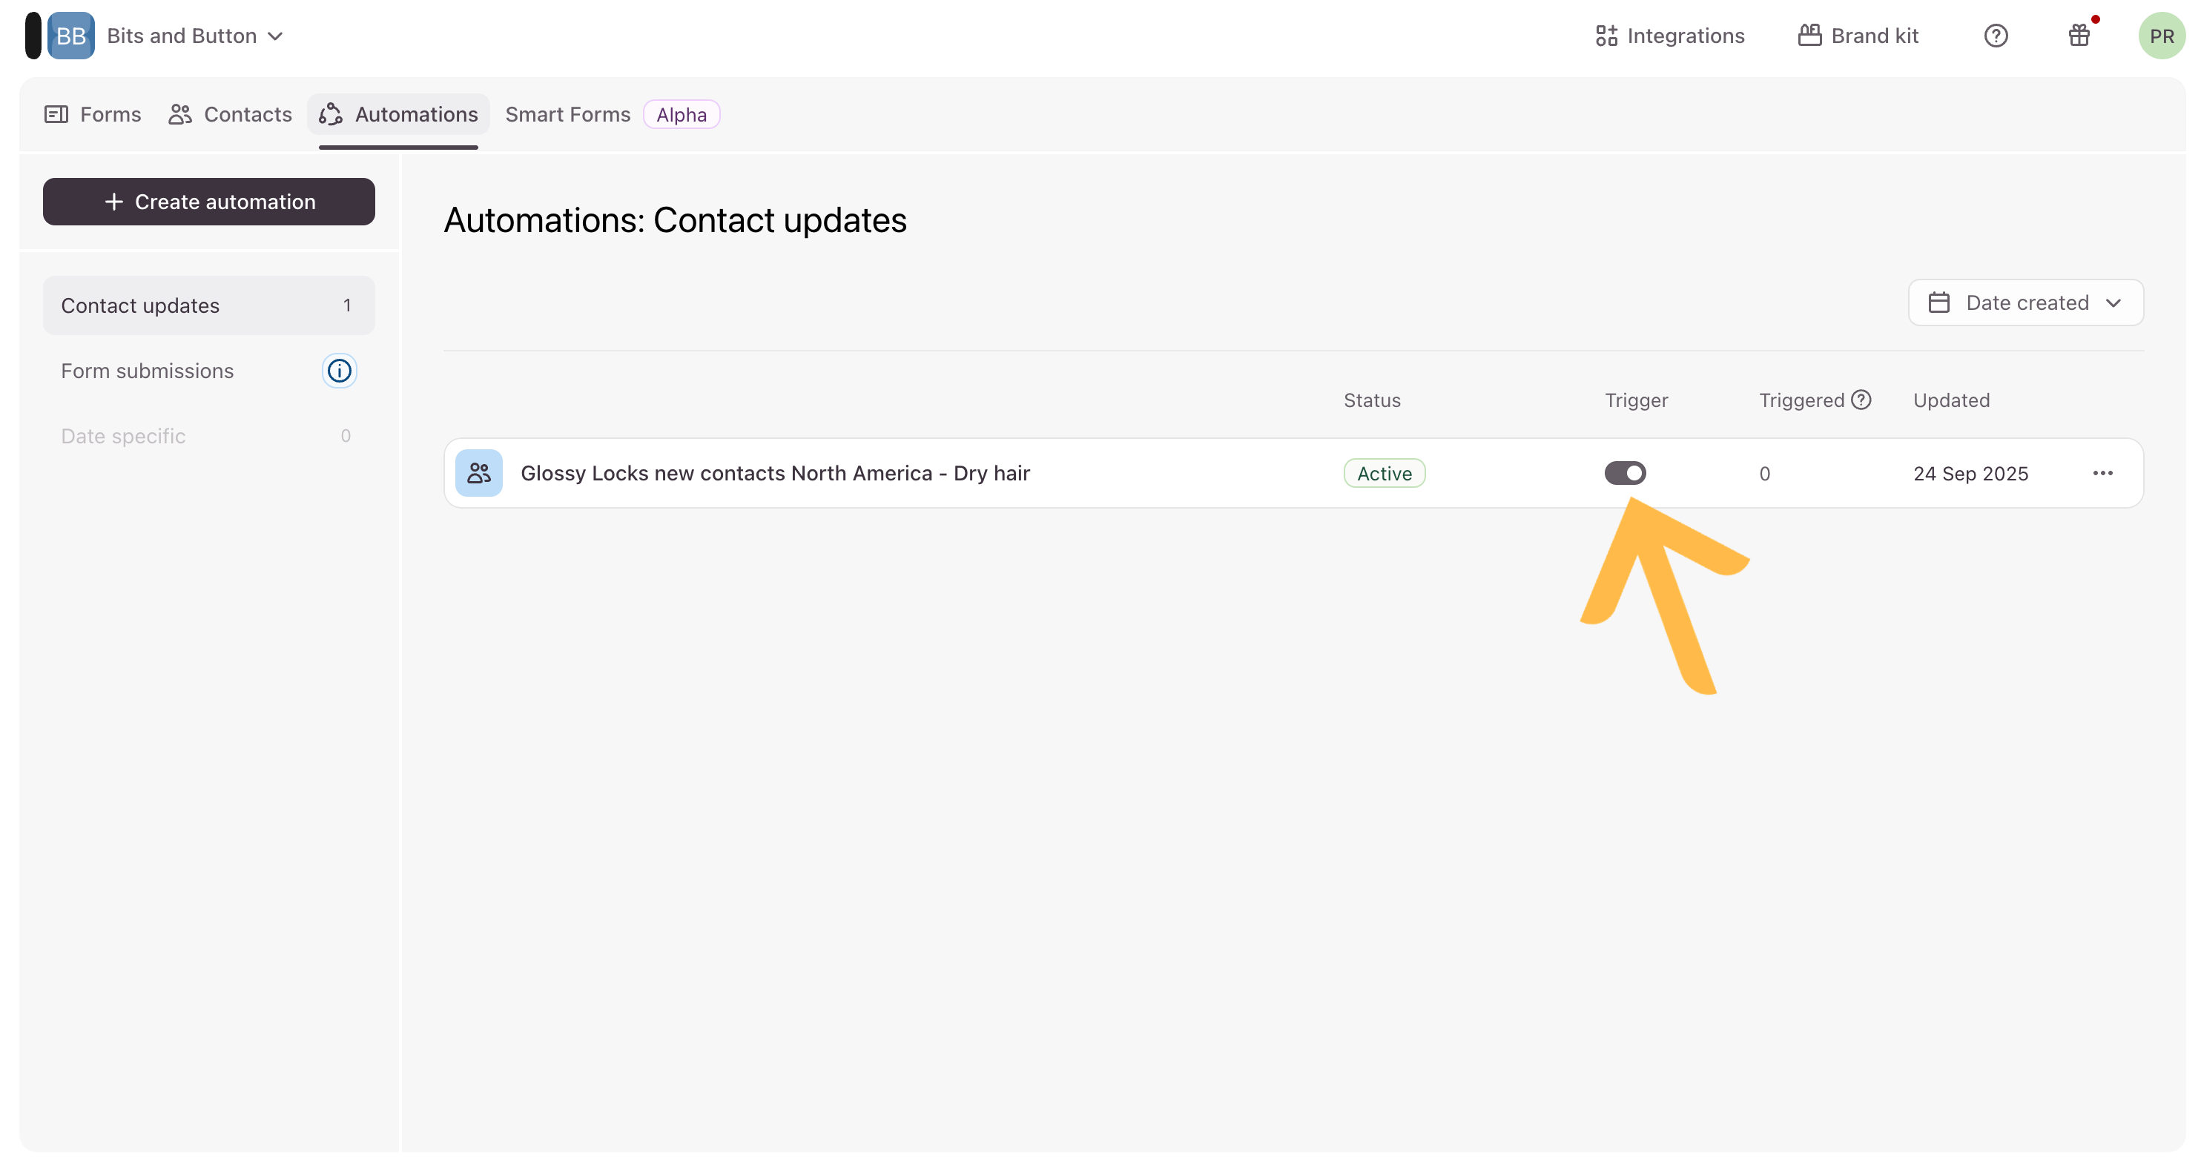Expand the Bits and Button workspace dropdown
Image resolution: width=2201 pixels, height=1161 pixels.
[275, 36]
